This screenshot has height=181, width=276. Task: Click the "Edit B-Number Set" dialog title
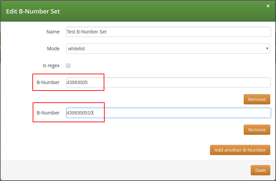click(x=33, y=11)
